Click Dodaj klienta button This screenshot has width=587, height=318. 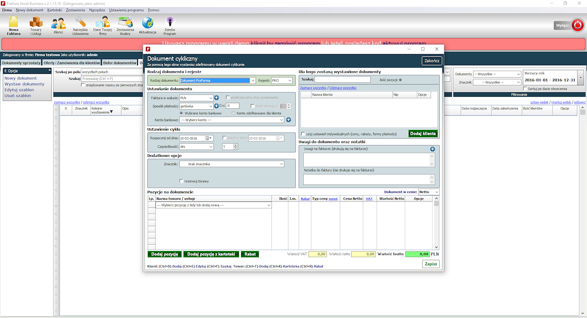423,134
